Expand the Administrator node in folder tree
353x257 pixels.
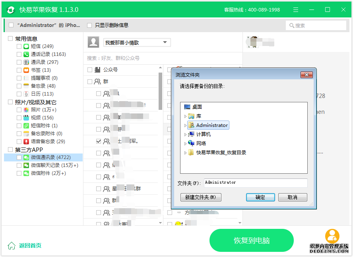point(185,125)
